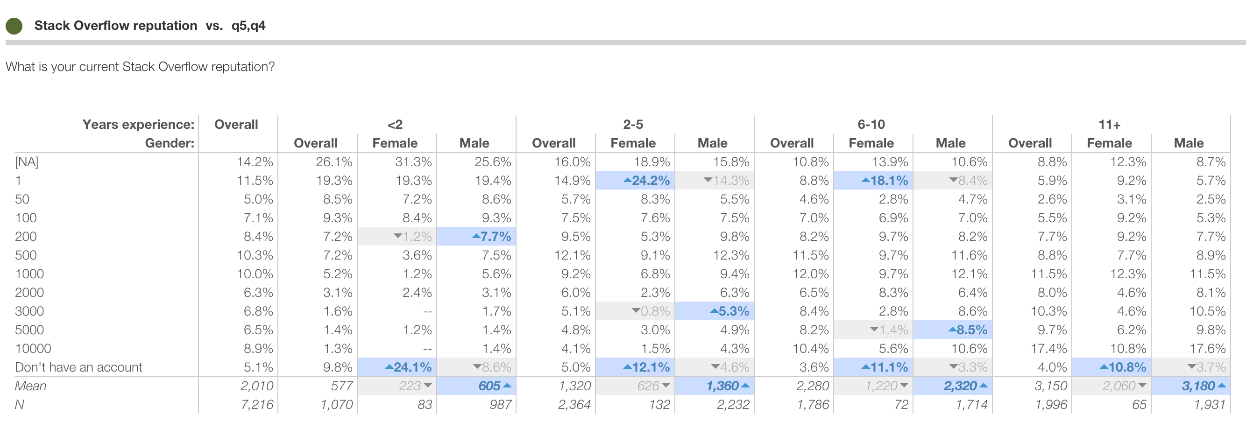This screenshot has width=1246, height=436.
Task: Click the up arrow next to 18.1%
Action: click(865, 181)
